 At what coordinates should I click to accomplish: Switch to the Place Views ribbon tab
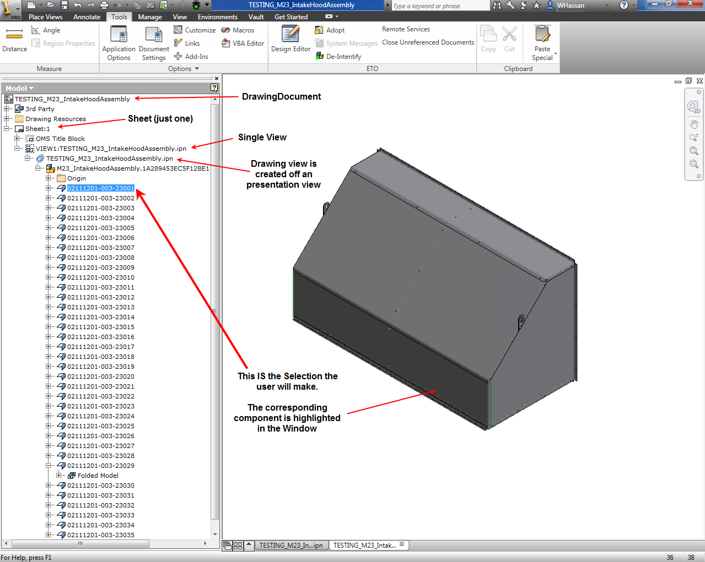click(45, 17)
